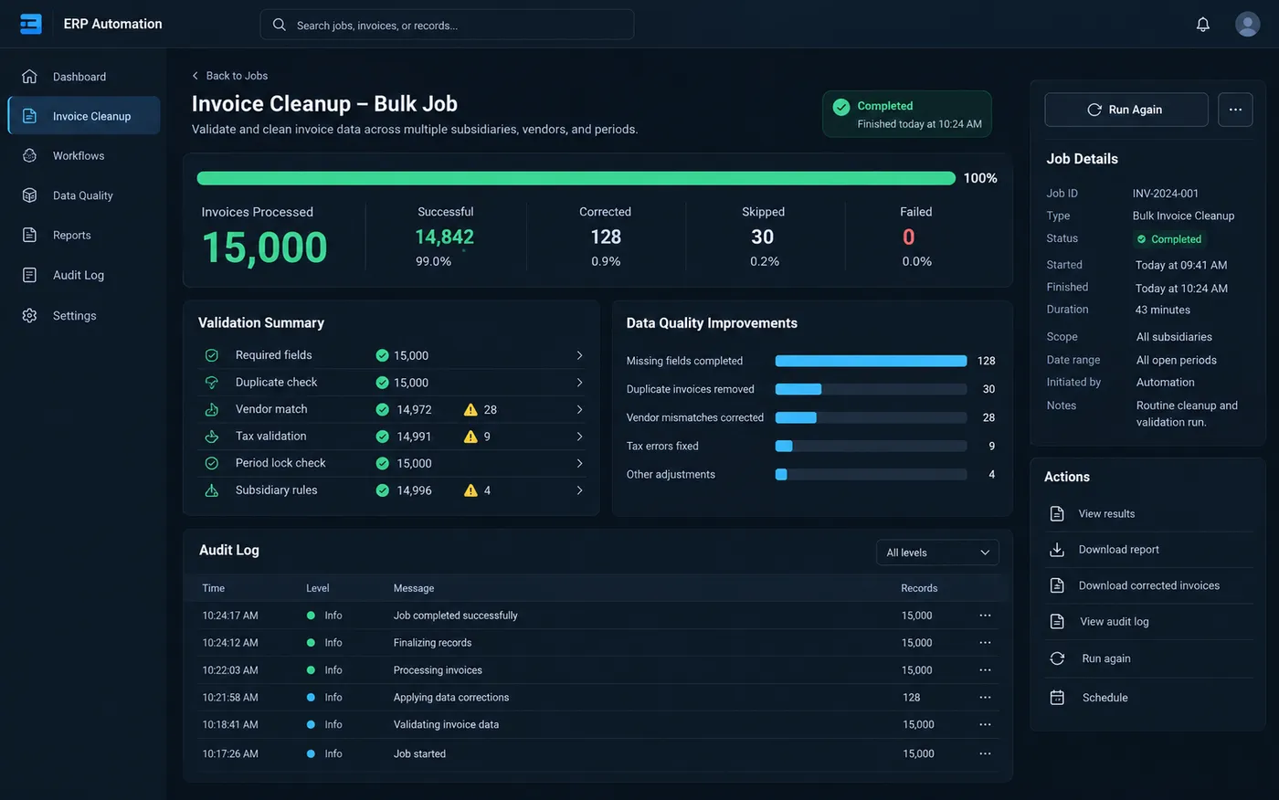
Task: Click the Workflows icon in sidebar
Action: [29, 155]
